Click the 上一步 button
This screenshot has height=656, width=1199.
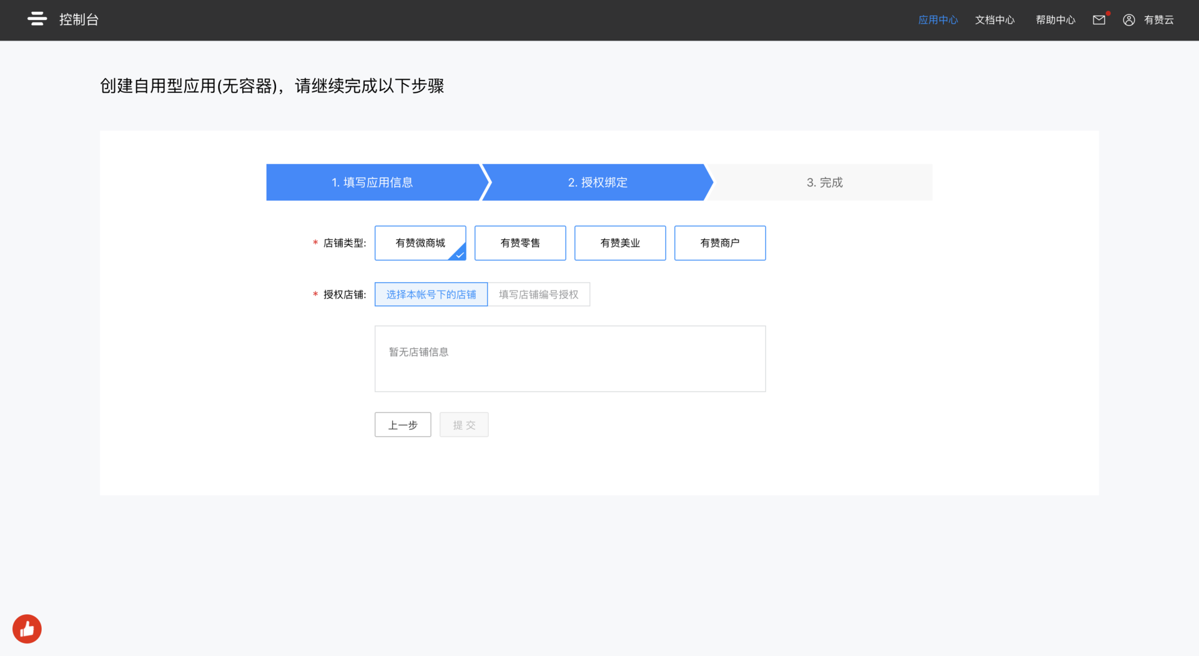403,424
